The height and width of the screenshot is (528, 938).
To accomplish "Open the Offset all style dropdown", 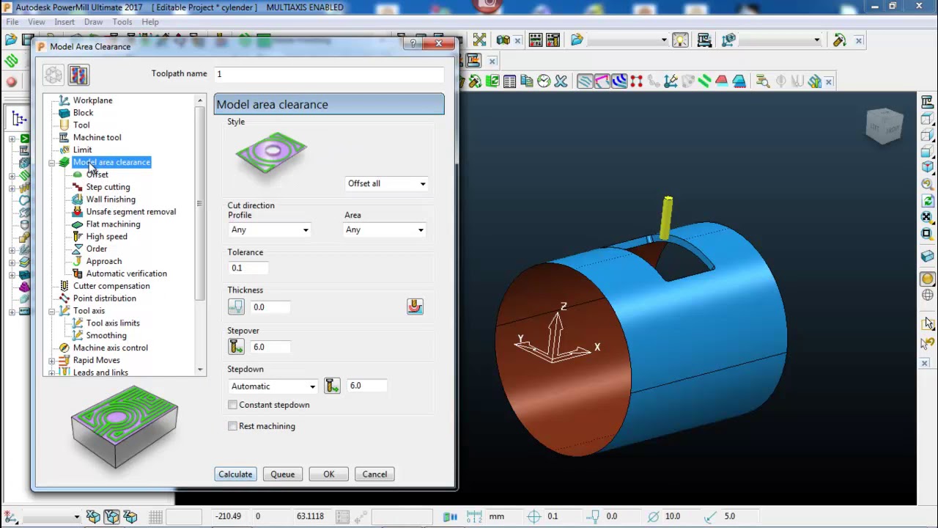I will point(386,183).
